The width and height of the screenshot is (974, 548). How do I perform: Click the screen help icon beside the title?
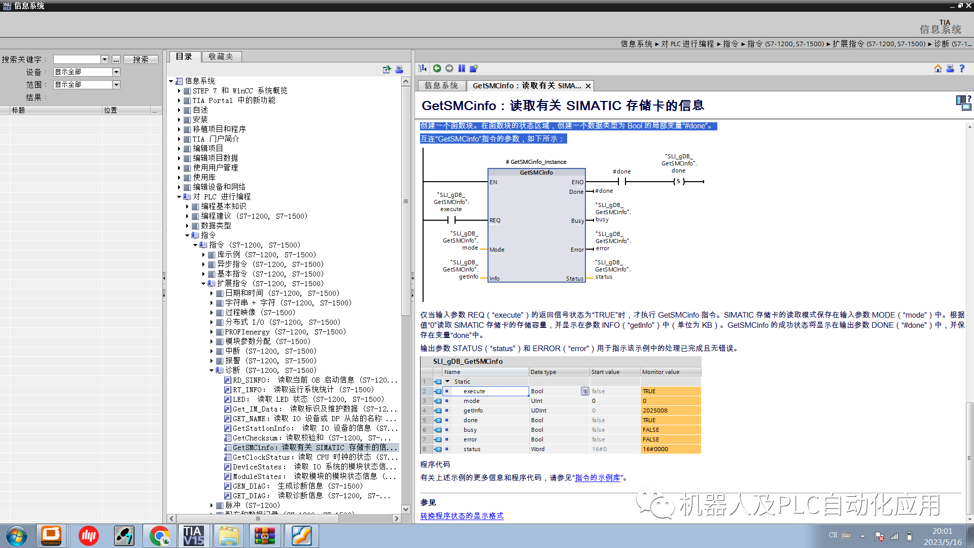click(963, 102)
